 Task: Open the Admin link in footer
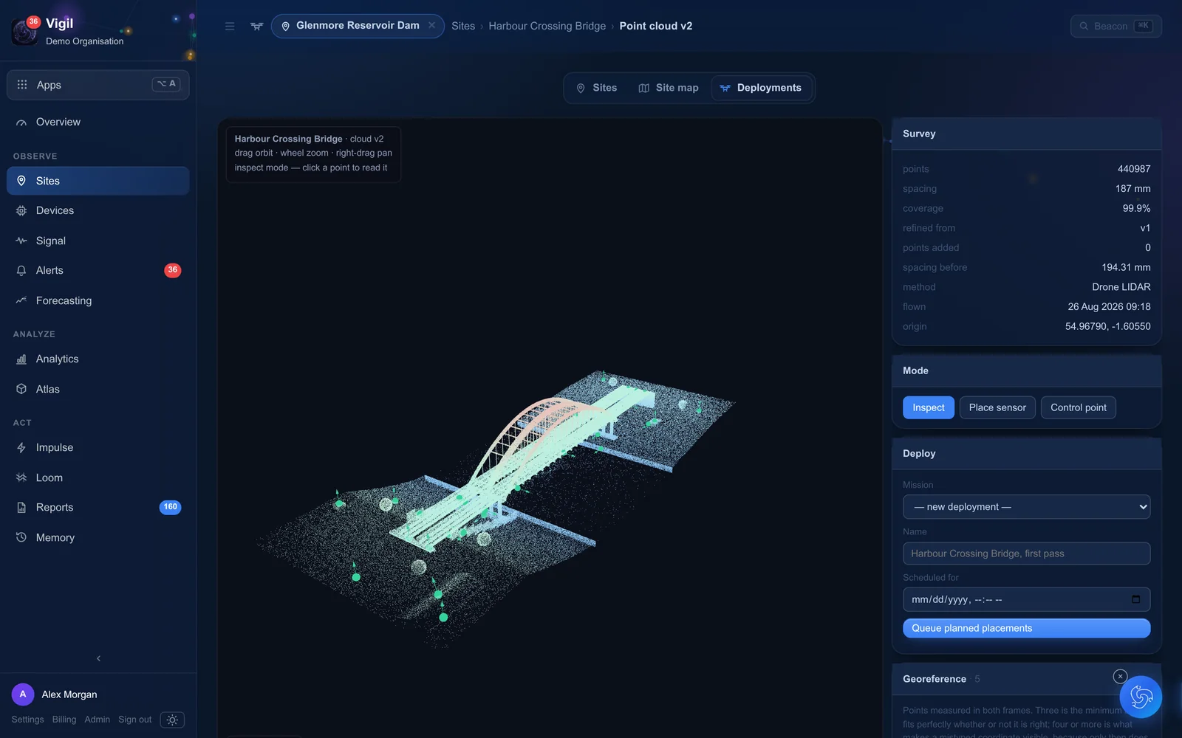click(97, 720)
